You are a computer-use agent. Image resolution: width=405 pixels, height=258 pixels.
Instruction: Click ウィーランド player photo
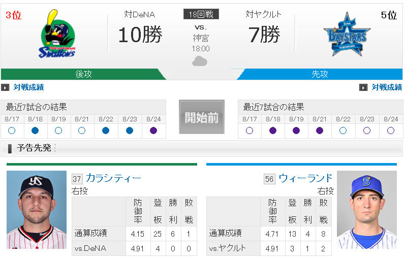(367, 210)
